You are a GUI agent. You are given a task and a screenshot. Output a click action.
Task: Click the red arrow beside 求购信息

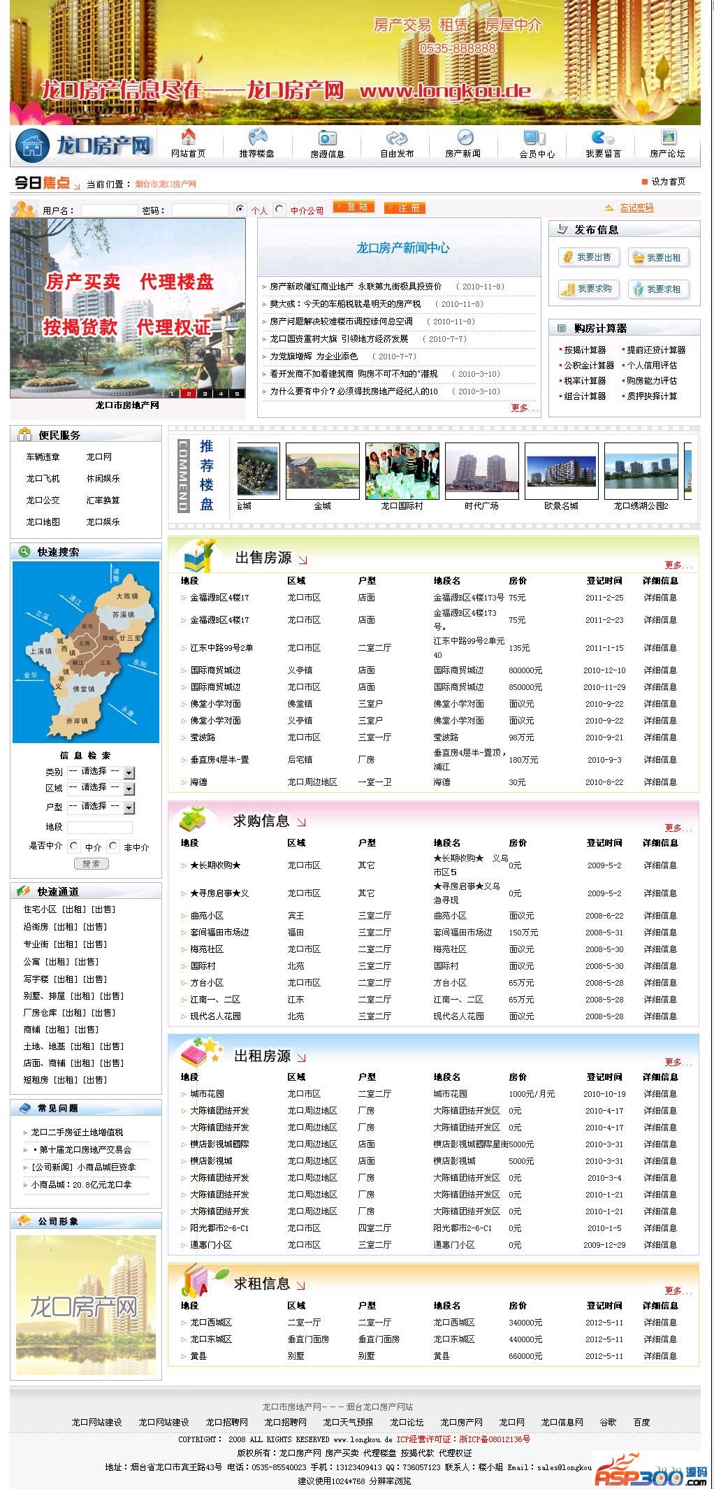point(301,822)
